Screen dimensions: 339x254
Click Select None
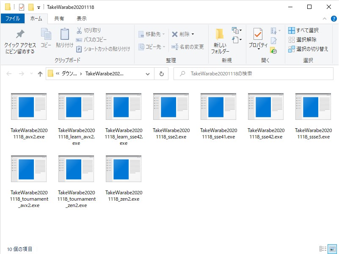302,39
